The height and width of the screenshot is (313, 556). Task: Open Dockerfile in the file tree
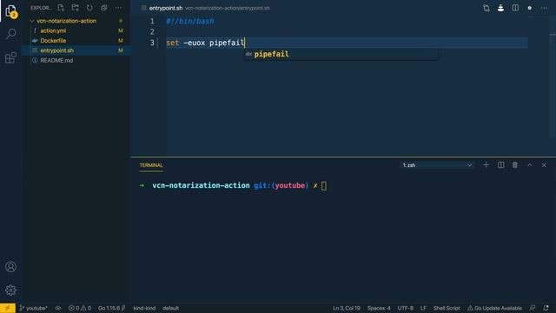[53, 41]
